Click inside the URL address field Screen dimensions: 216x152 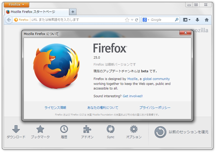point(78,20)
